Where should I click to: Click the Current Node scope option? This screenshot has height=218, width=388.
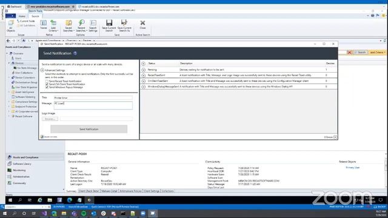click(25, 21)
